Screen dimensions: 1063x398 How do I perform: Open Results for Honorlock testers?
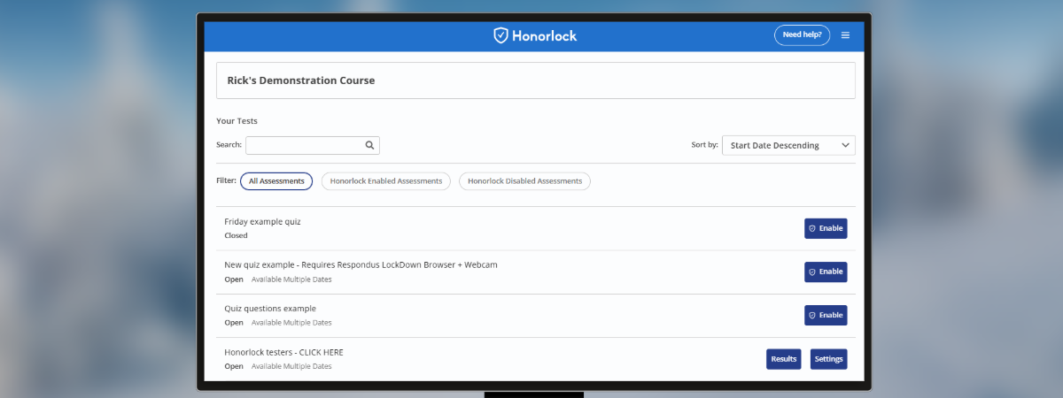click(x=784, y=359)
